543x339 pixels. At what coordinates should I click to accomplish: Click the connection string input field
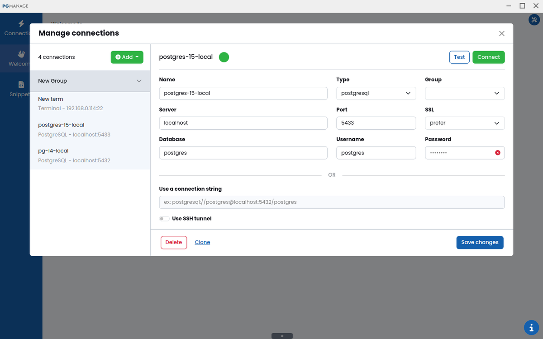[332, 202]
